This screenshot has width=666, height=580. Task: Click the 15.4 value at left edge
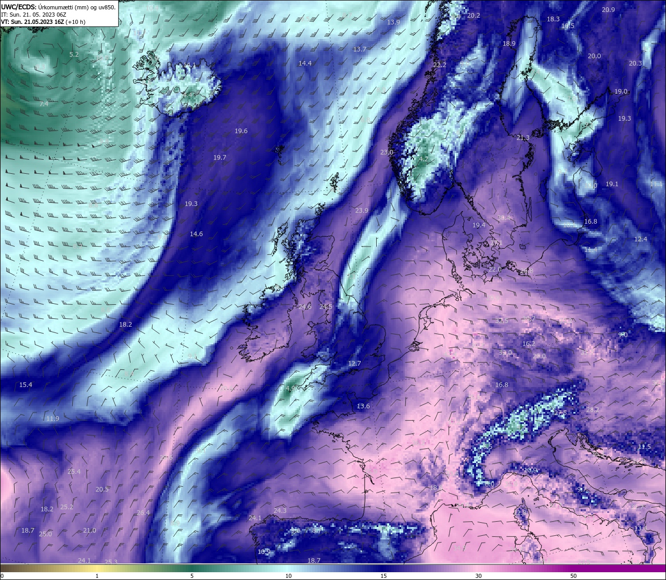[x=25, y=385]
